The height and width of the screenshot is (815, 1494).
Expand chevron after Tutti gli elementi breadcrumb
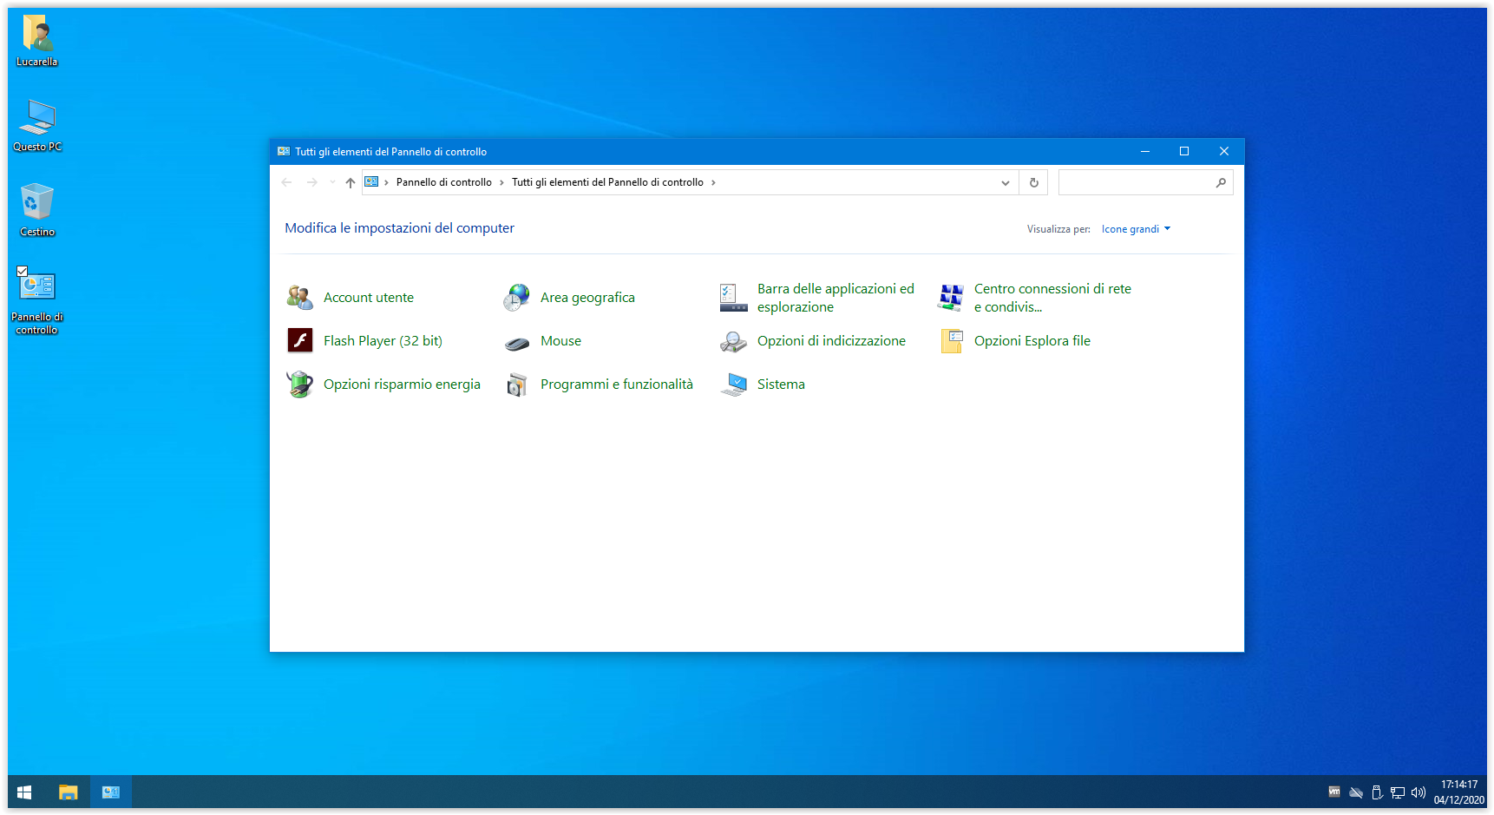point(713,182)
